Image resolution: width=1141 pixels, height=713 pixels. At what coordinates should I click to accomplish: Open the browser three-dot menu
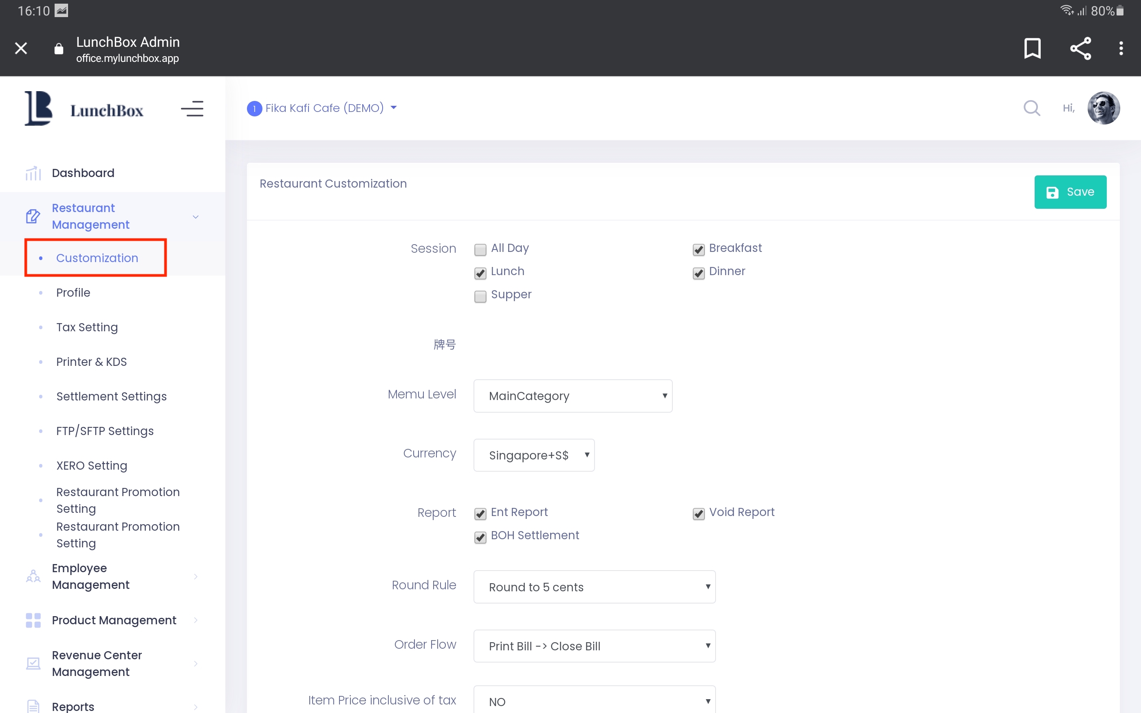pyautogui.click(x=1121, y=48)
